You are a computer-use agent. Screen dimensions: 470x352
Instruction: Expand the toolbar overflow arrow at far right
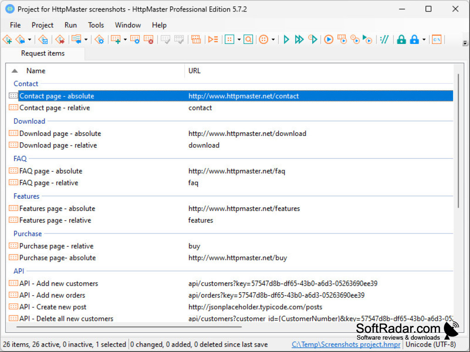coord(465,43)
